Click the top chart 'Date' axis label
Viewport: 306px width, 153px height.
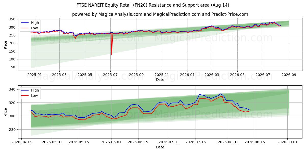click(x=160, y=80)
